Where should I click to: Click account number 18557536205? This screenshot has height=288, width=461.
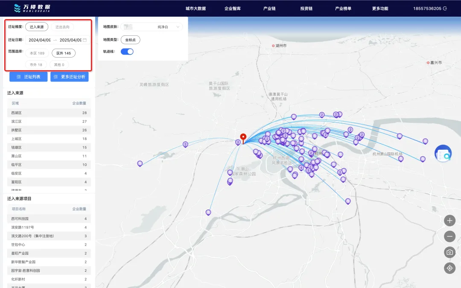(x=427, y=9)
